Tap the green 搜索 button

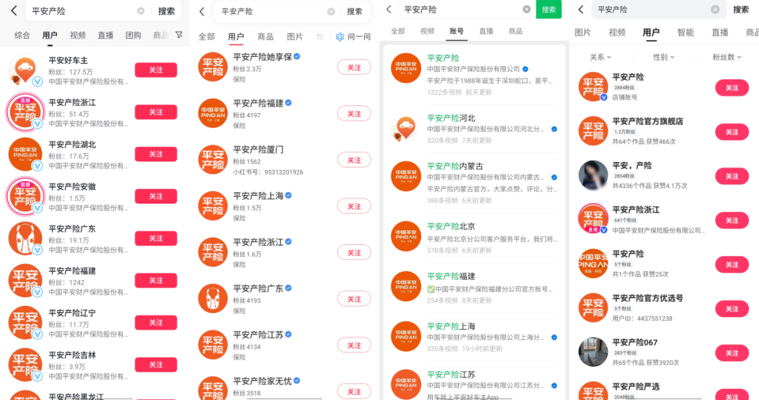point(549,9)
